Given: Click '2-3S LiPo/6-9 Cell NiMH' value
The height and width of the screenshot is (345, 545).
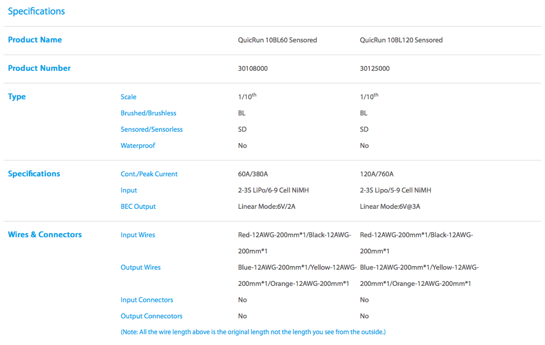Looking at the screenshot, I should [x=273, y=191].
